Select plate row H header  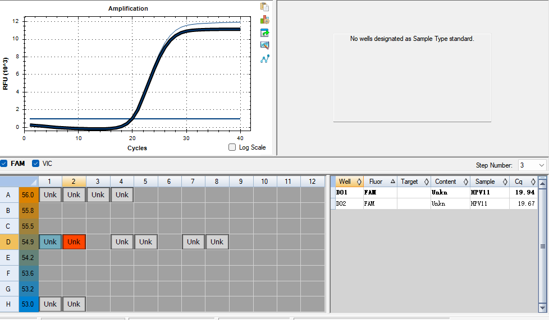coord(9,304)
